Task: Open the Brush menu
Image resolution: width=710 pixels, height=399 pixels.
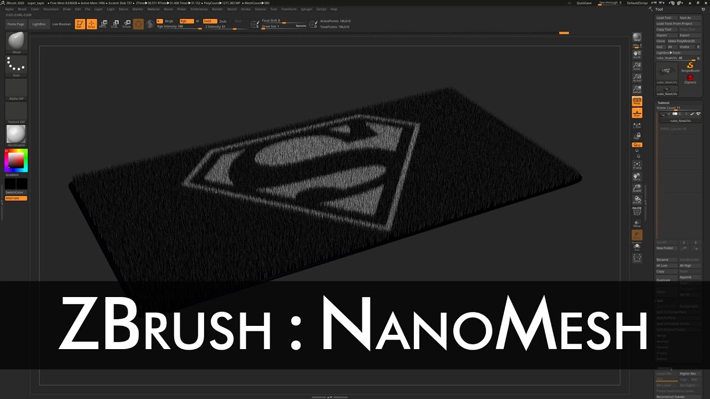Action: pos(22,9)
